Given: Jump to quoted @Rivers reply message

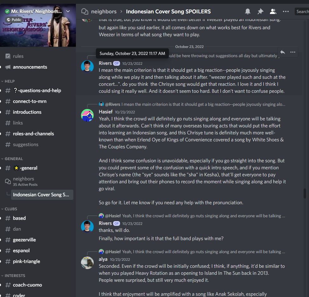Looking at the screenshot, I should click(192, 104).
